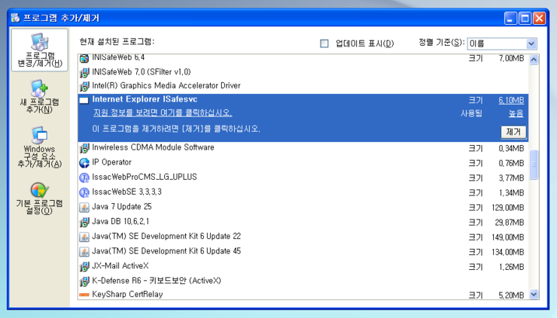Click Java SE Development Kit 6 Update 45 icon
Screen dimensions: 557x318
coord(84,252)
